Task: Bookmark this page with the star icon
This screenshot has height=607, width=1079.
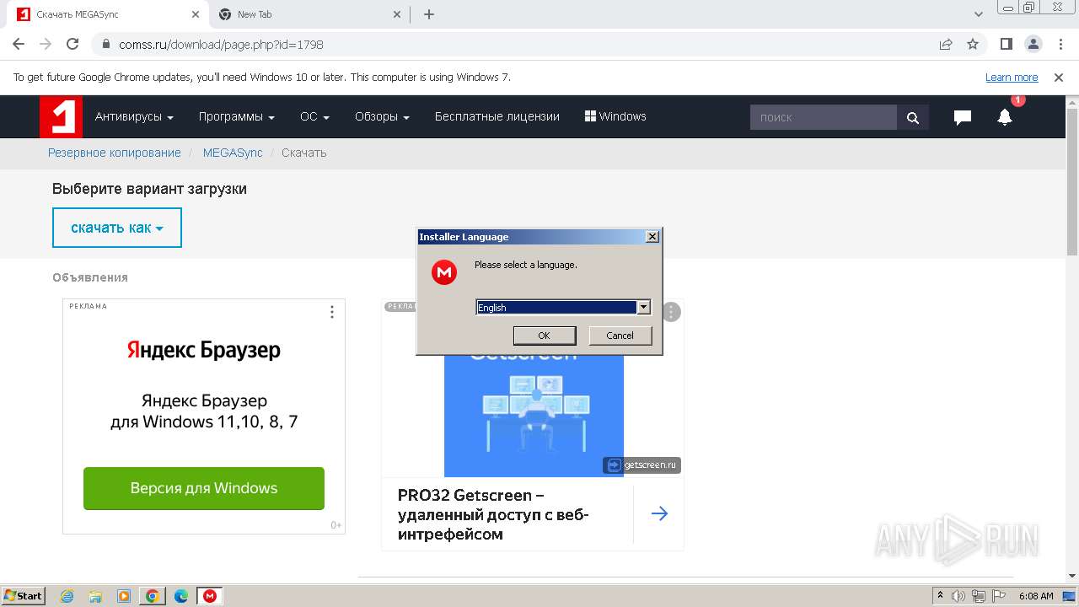Action: click(x=973, y=44)
